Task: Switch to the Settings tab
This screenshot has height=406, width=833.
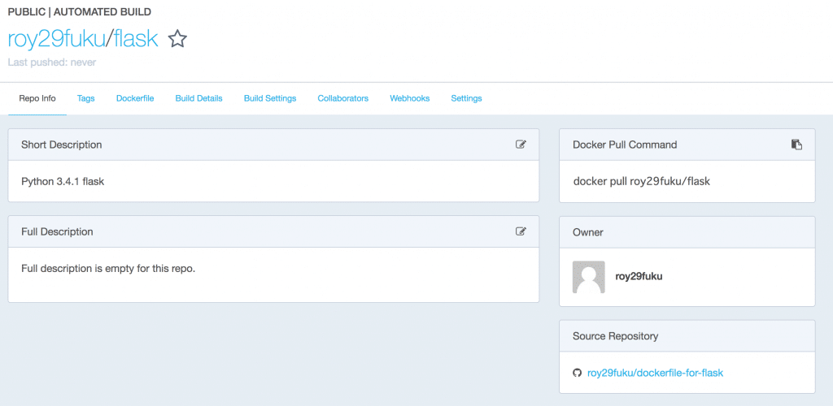Action: [466, 98]
